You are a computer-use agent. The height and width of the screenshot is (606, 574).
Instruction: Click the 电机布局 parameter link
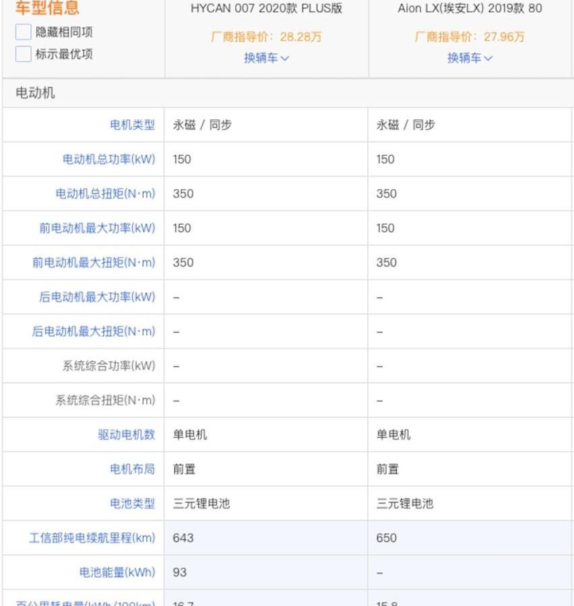132,469
